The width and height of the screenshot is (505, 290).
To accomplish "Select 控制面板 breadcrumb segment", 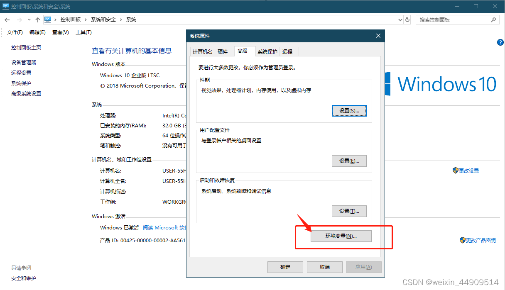I will click(71, 19).
